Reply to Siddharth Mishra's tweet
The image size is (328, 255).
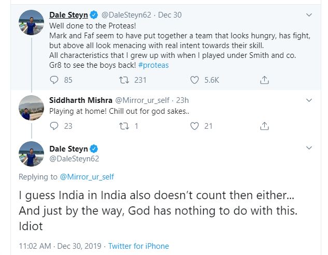tap(54, 125)
